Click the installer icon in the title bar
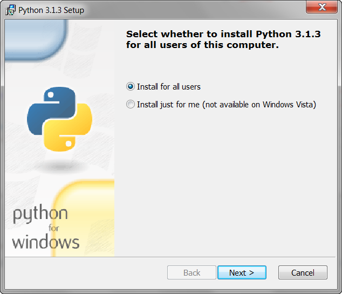The height and width of the screenshot is (294, 342). [x=10, y=10]
